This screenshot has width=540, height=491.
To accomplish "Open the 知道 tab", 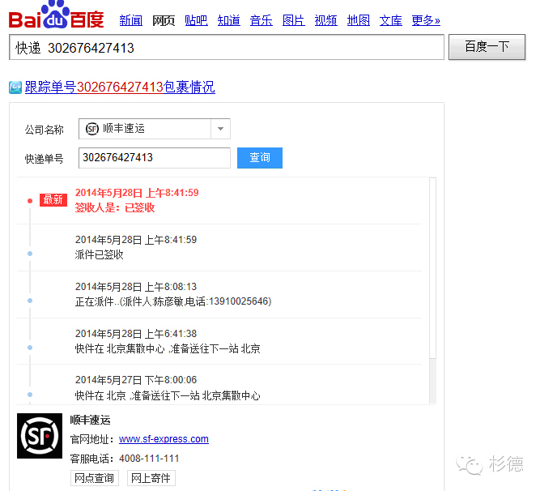I will coord(228,20).
